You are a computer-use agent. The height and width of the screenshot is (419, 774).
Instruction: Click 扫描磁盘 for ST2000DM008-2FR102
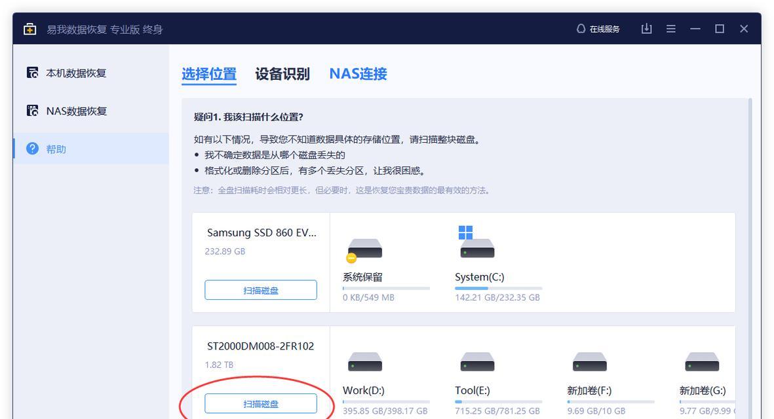pos(261,404)
